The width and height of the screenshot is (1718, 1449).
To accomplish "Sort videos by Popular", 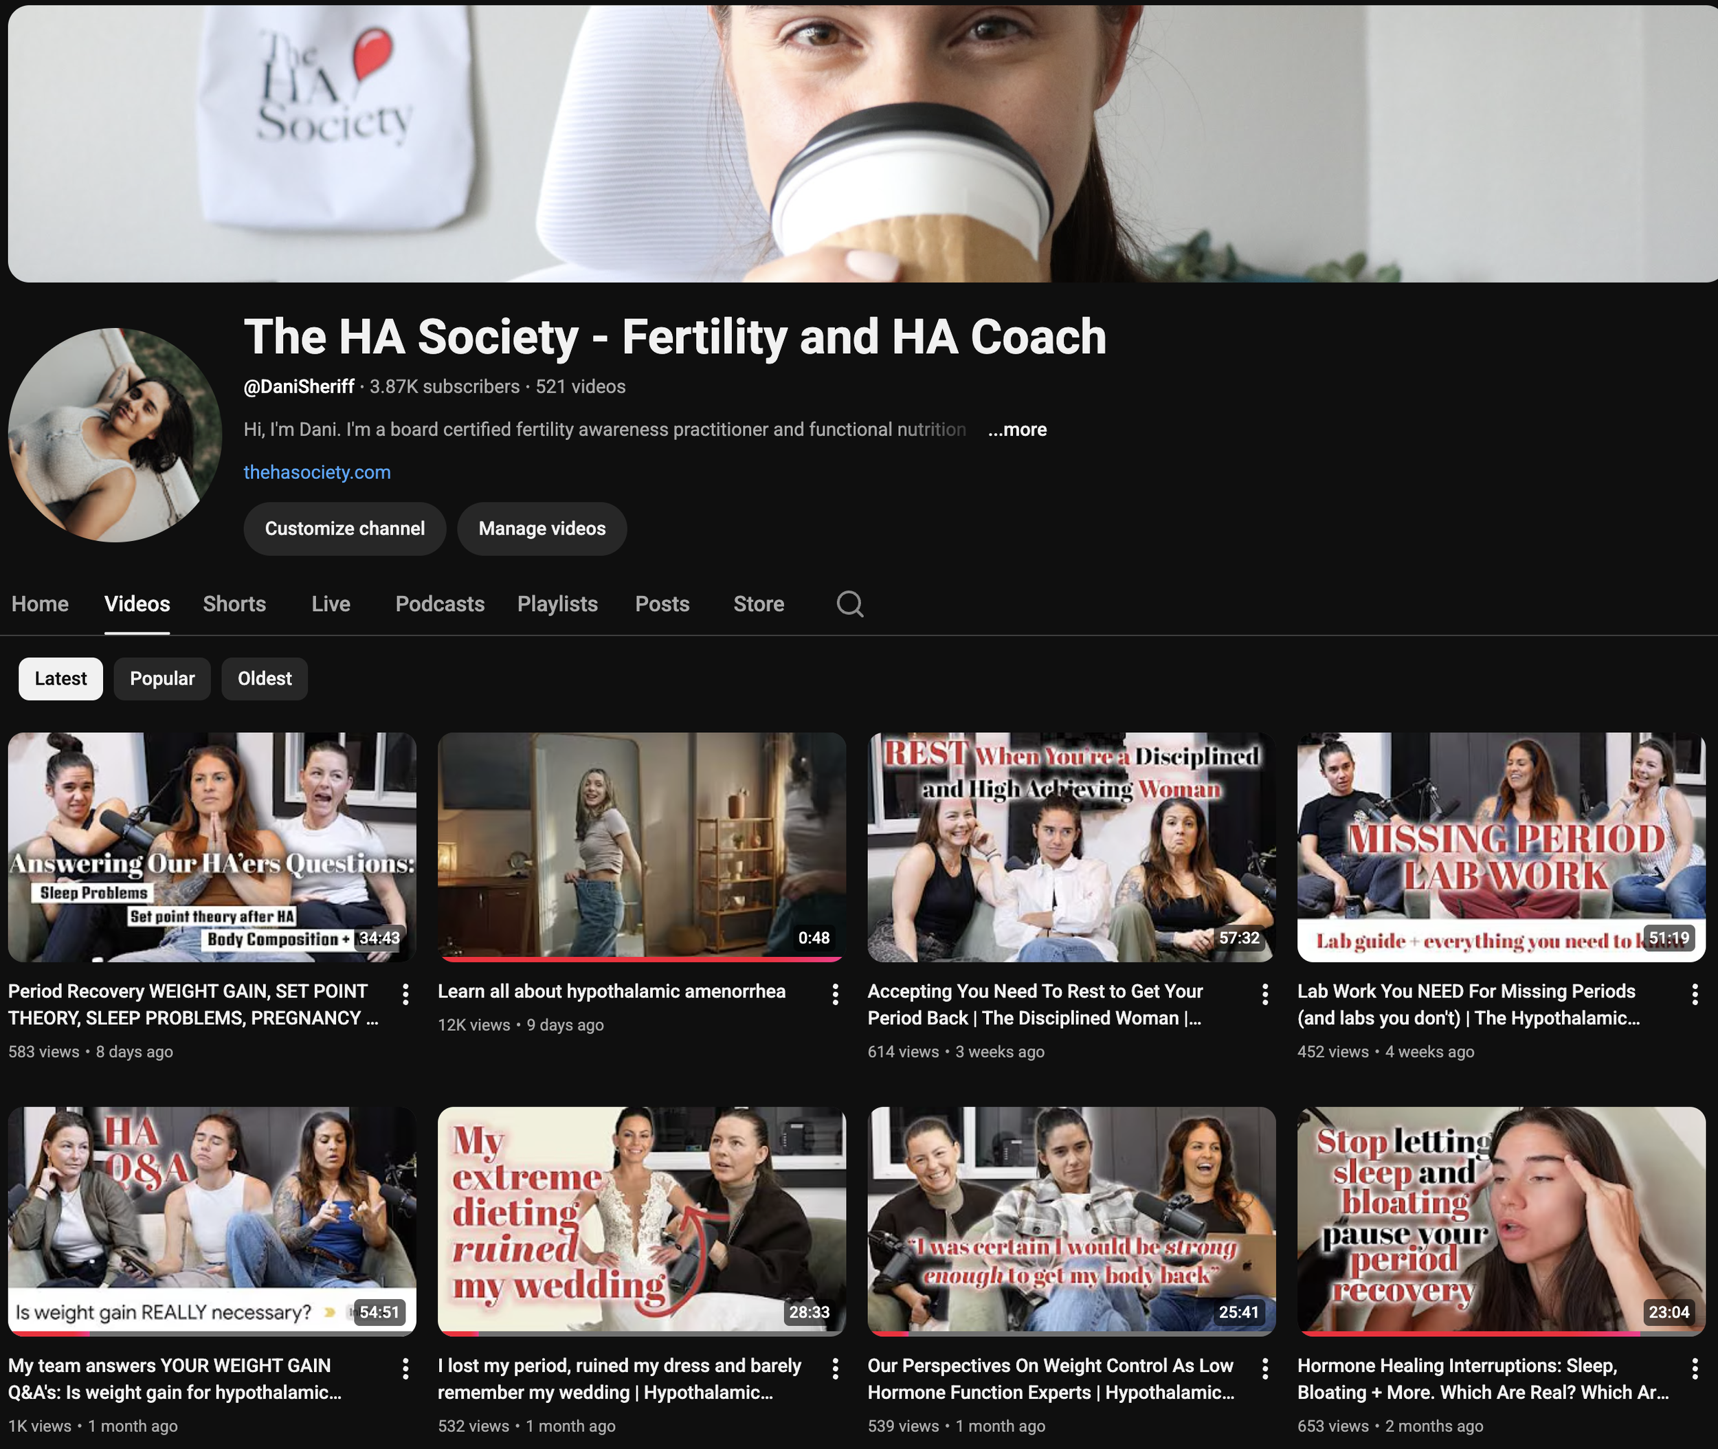I will click(161, 678).
